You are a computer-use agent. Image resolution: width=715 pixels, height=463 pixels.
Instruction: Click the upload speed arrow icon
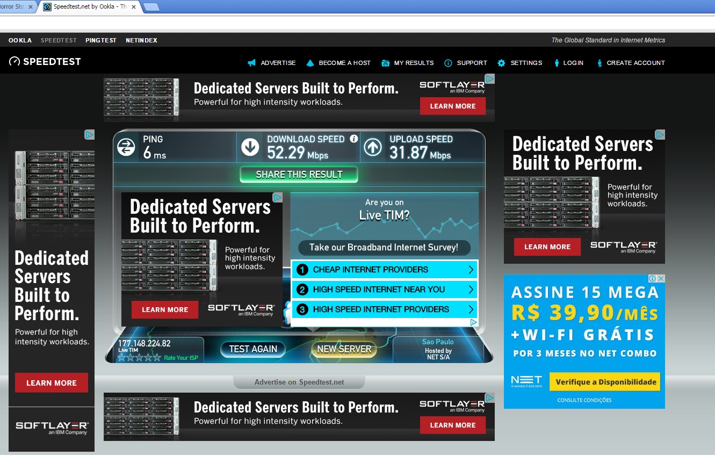pos(373,147)
